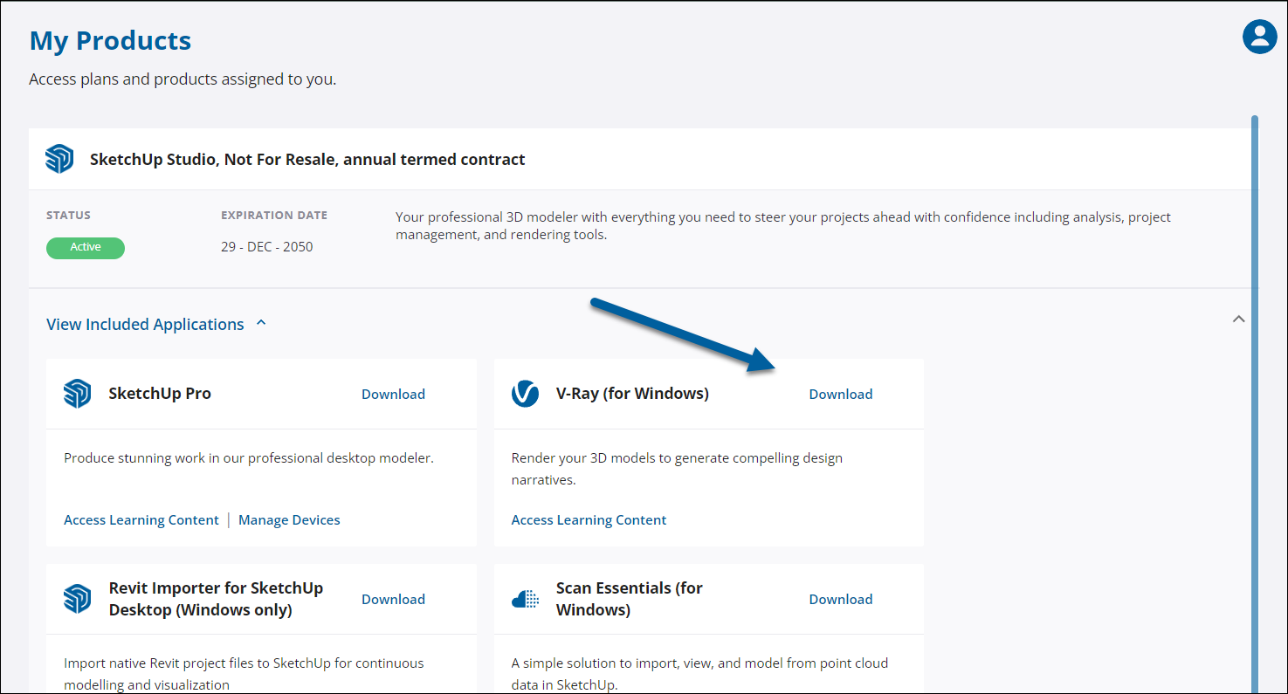1288x694 pixels.
Task: Open Access Learning Content for V-Ray
Action: click(589, 520)
